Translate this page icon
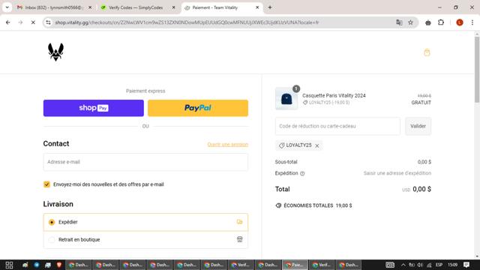 pyautogui.click(x=399, y=22)
